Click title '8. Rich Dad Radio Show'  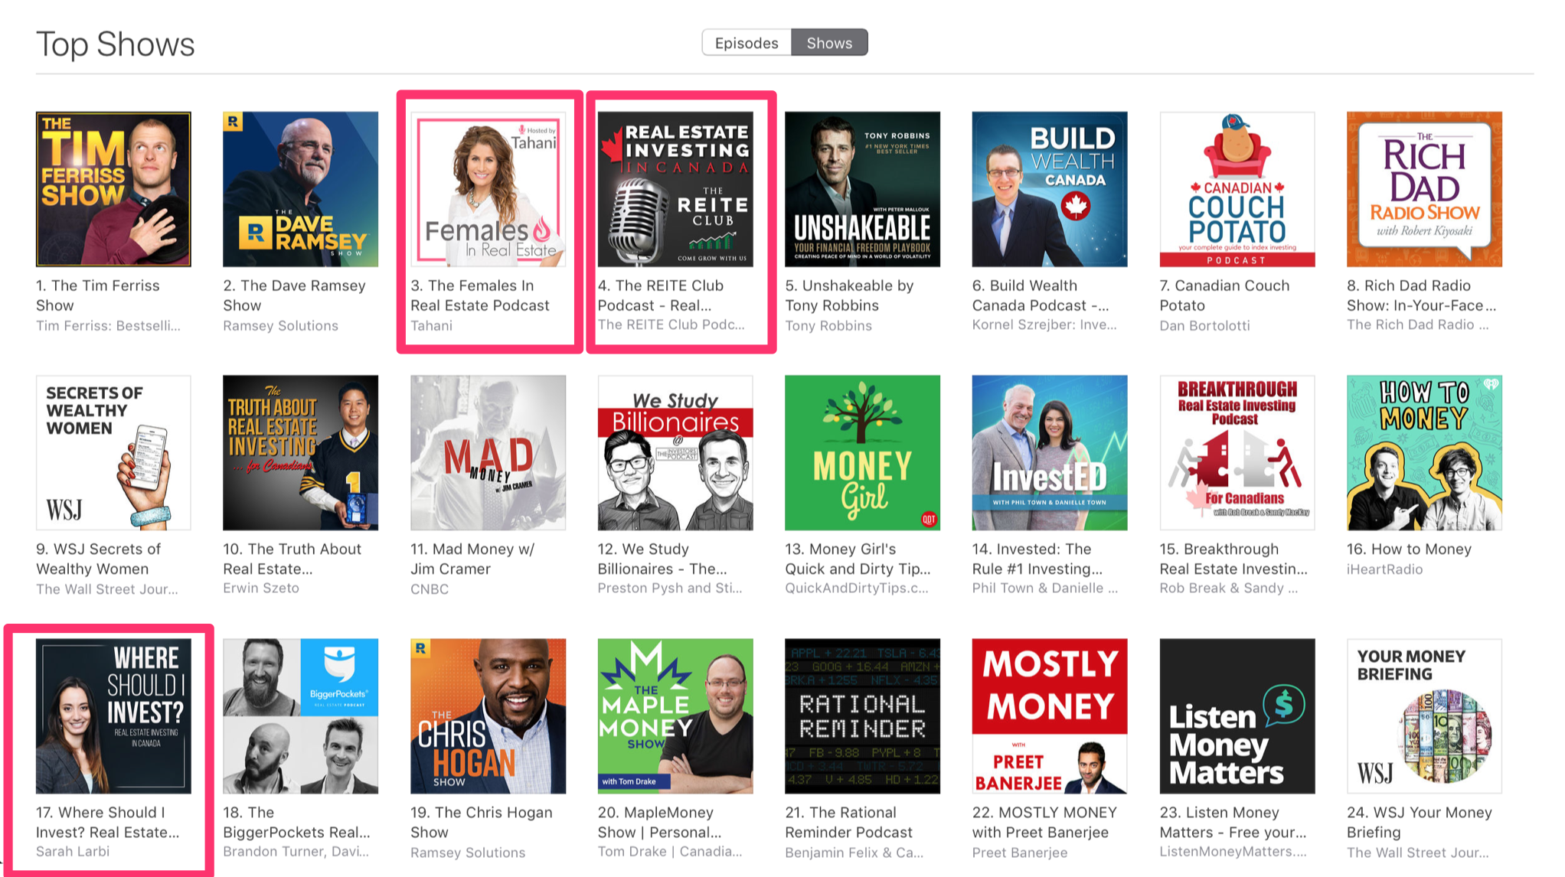coord(1421,295)
